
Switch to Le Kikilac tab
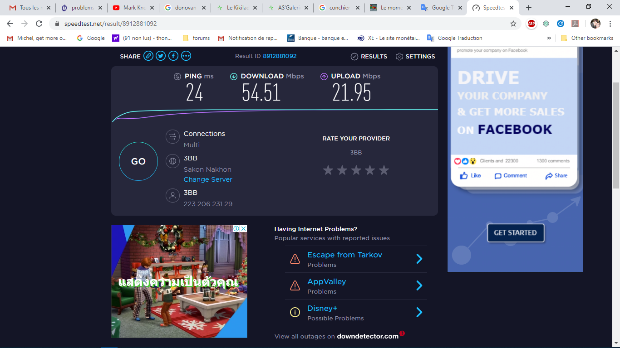click(x=236, y=8)
